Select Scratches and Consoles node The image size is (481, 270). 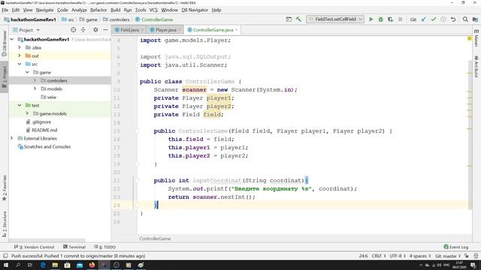(47, 147)
